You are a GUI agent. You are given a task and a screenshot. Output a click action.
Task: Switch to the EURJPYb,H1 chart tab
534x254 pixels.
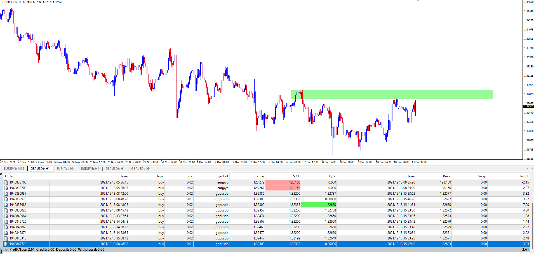(90, 169)
